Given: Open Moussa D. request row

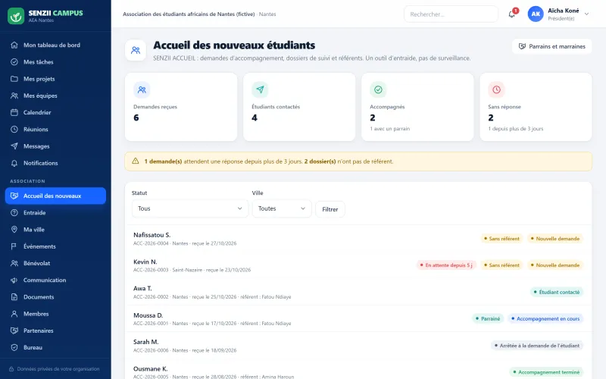Looking at the screenshot, I should click(x=358, y=318).
